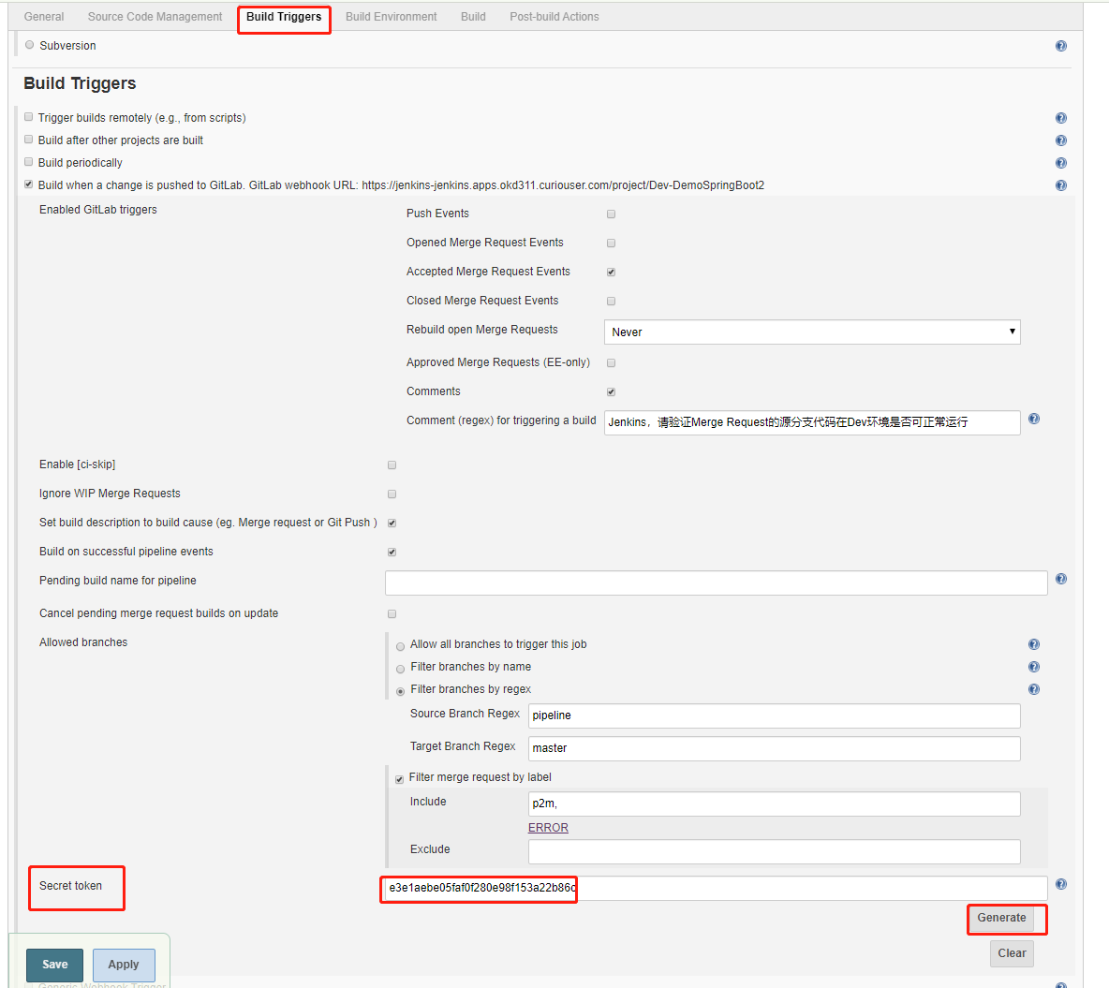Show help for Comment regex field
The height and width of the screenshot is (988, 1109).
coord(1034,419)
